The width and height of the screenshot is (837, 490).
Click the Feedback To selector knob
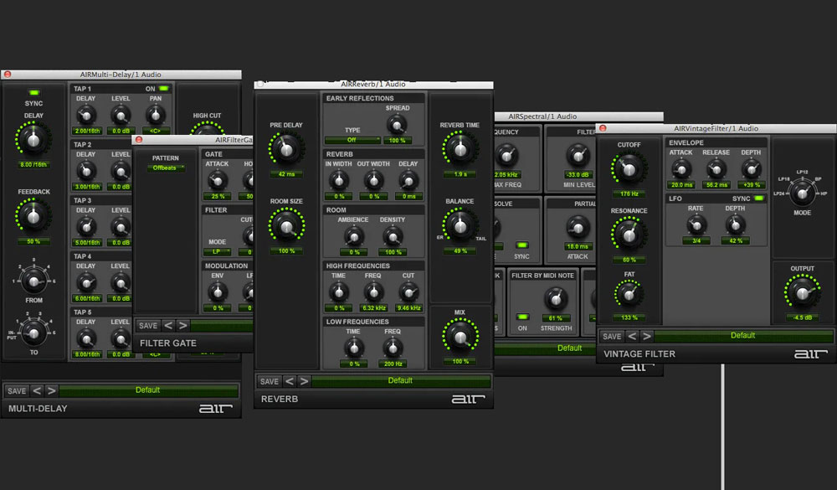coord(33,333)
